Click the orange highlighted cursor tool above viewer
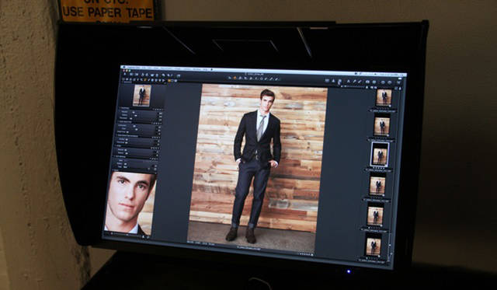Viewport: 497px width, 290px height. pos(235,78)
